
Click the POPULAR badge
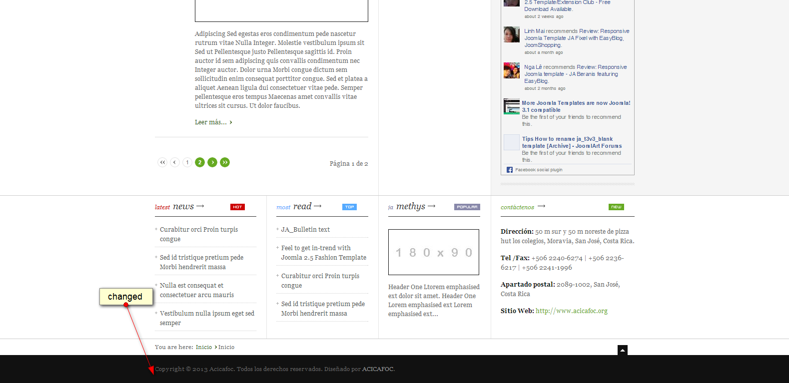pos(467,207)
